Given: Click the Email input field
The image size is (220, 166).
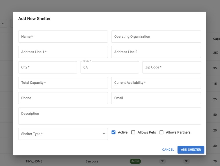Looking at the screenshot, I should (156, 98).
